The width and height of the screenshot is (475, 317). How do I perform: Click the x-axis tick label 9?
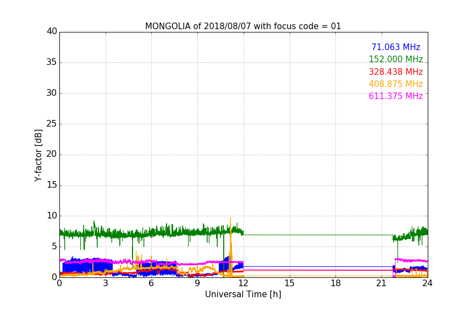(197, 283)
